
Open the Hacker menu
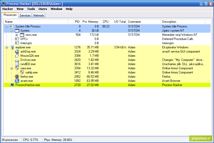(8, 9)
